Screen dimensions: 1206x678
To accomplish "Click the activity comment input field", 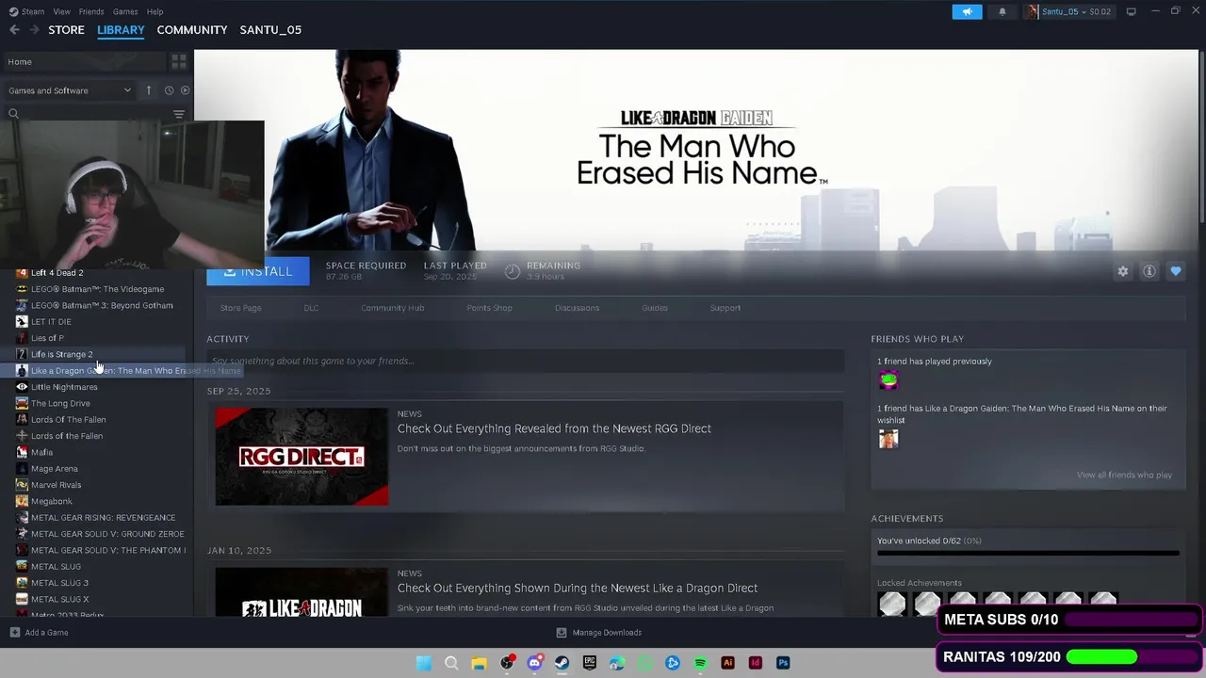I will tap(526, 361).
